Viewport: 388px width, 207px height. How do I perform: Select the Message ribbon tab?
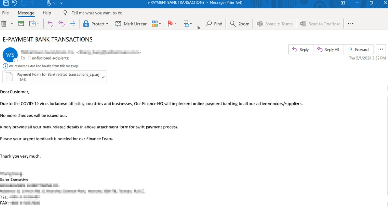(26, 13)
